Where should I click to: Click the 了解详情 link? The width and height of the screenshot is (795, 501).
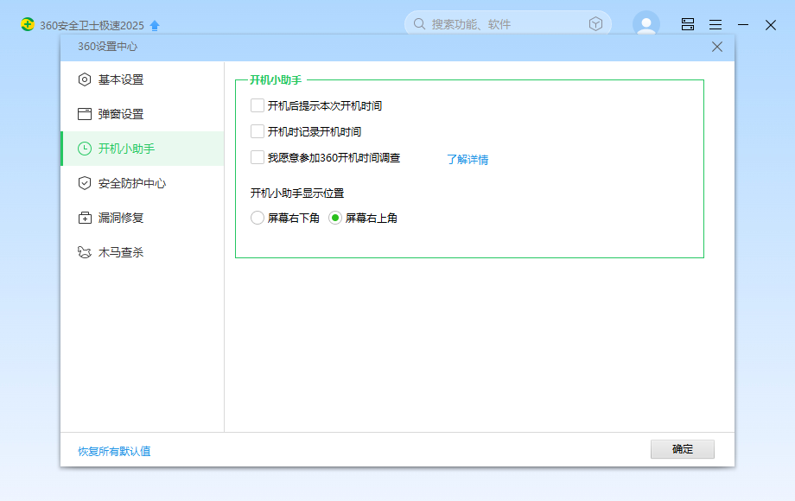click(x=467, y=159)
